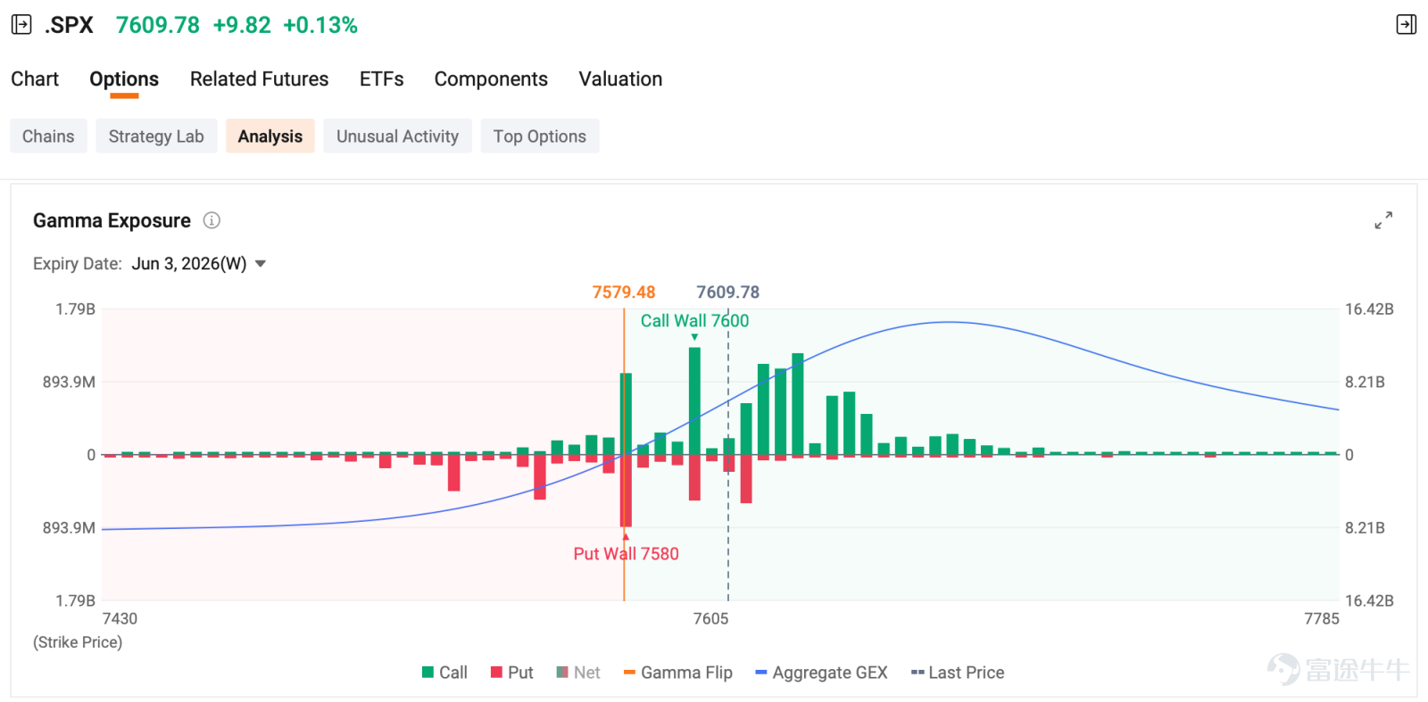This screenshot has width=1428, height=702.
Task: Click the top 16.42B right axis label
Action: [x=1369, y=310]
